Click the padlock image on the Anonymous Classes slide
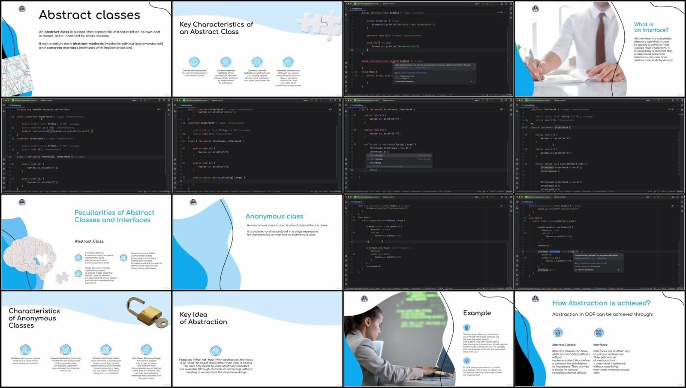 click(x=147, y=312)
